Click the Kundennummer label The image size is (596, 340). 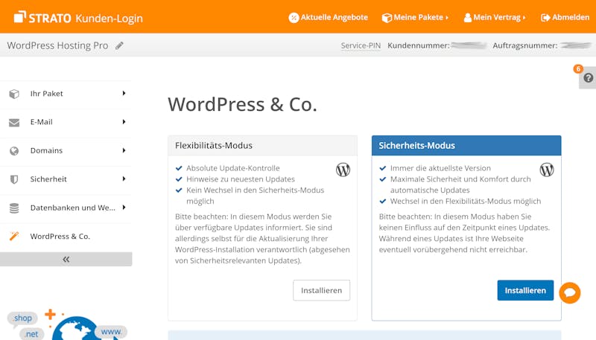(x=419, y=45)
